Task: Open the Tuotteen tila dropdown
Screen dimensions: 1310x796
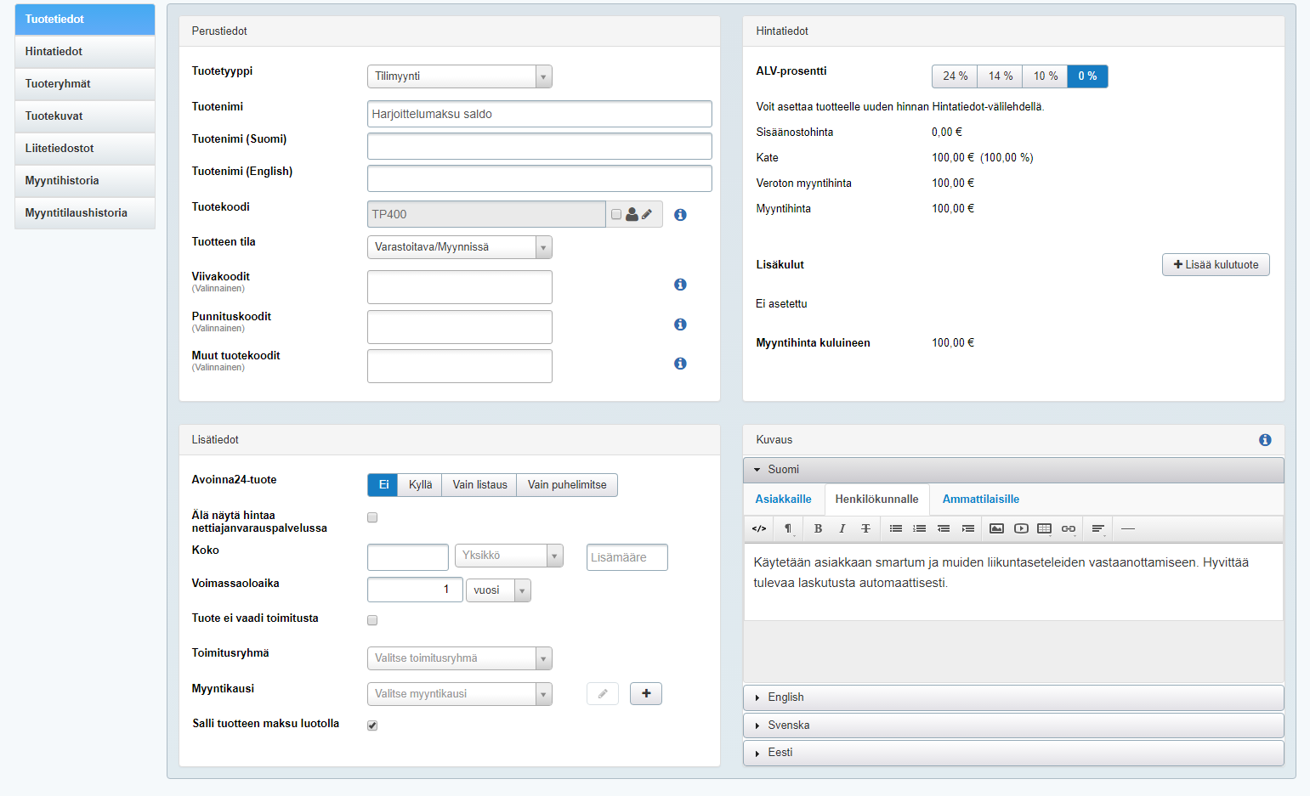Action: (459, 247)
